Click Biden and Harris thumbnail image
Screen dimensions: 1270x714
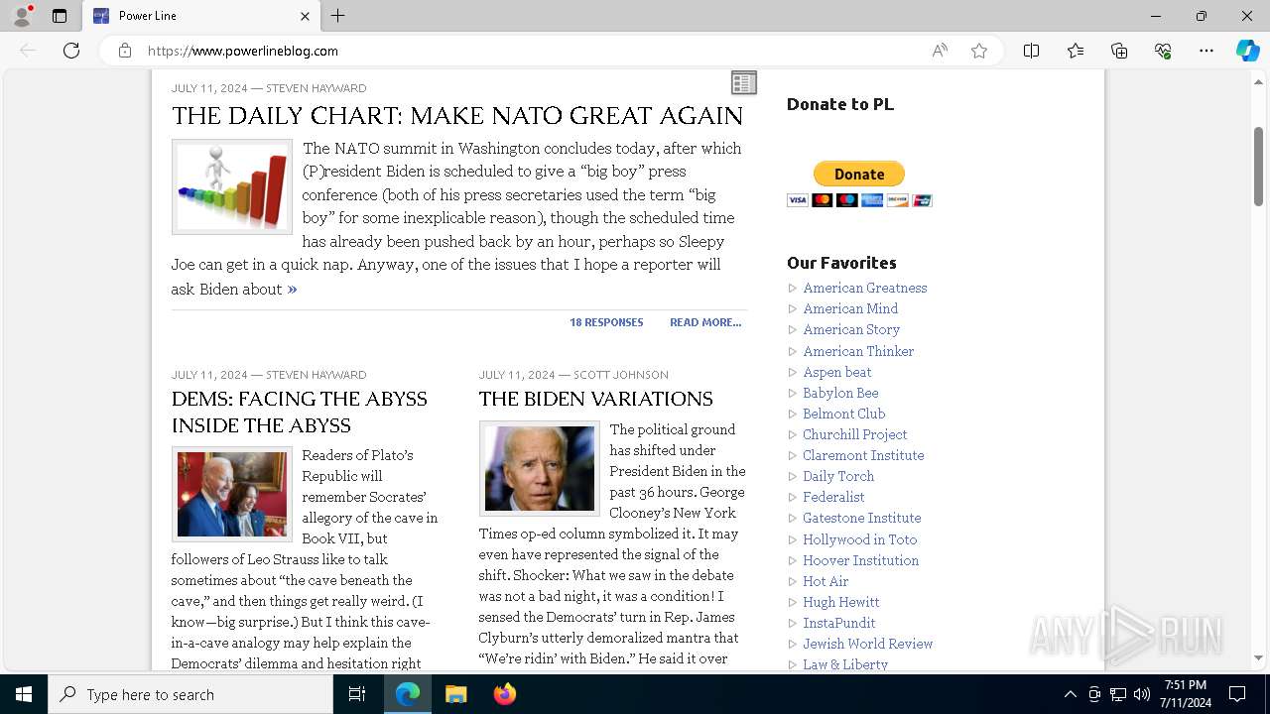232,494
